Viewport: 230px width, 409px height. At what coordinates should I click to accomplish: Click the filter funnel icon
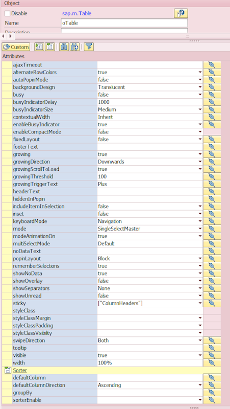tap(89, 47)
